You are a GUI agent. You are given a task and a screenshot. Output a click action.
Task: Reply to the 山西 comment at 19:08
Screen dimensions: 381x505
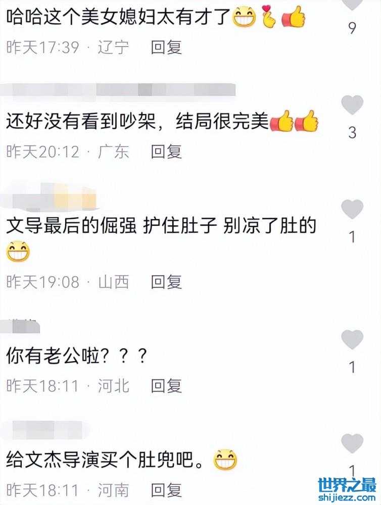166,282
